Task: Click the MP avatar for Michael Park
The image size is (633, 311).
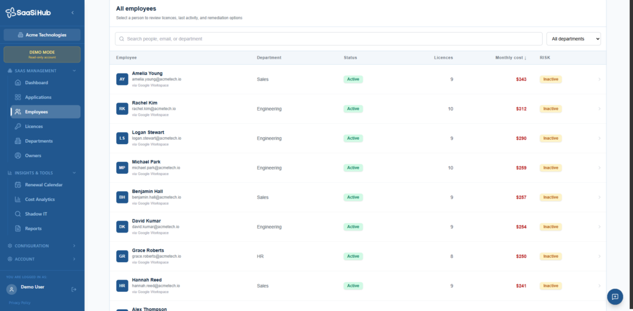Action: pos(122,168)
